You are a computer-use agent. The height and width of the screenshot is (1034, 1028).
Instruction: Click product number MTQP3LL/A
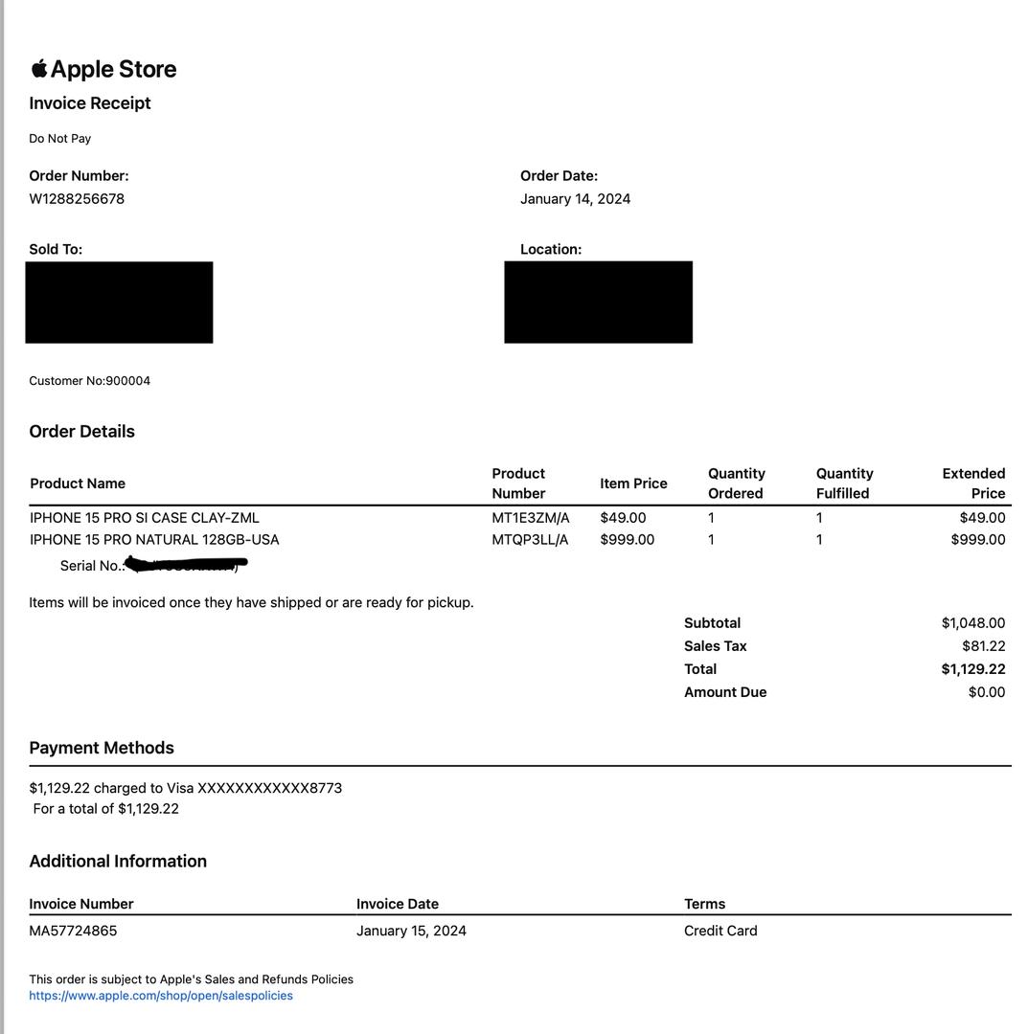(x=530, y=539)
